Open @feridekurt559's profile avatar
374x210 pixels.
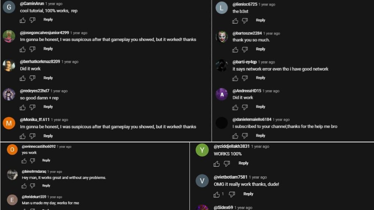12,200
